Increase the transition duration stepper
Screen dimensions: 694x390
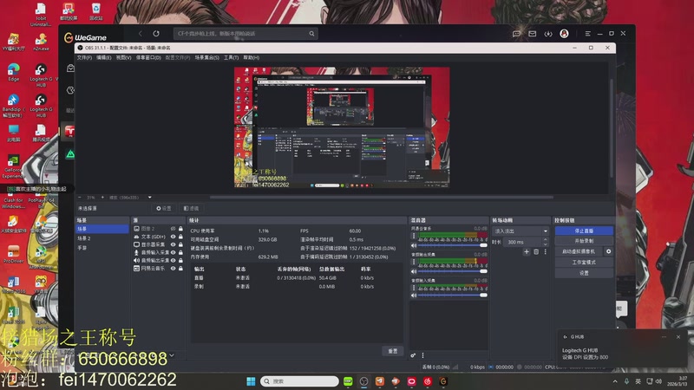click(x=546, y=240)
